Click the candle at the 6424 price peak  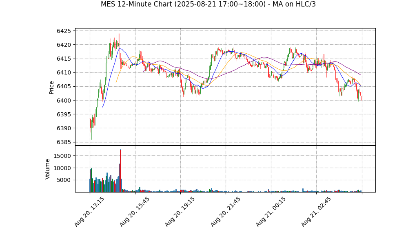120,45
